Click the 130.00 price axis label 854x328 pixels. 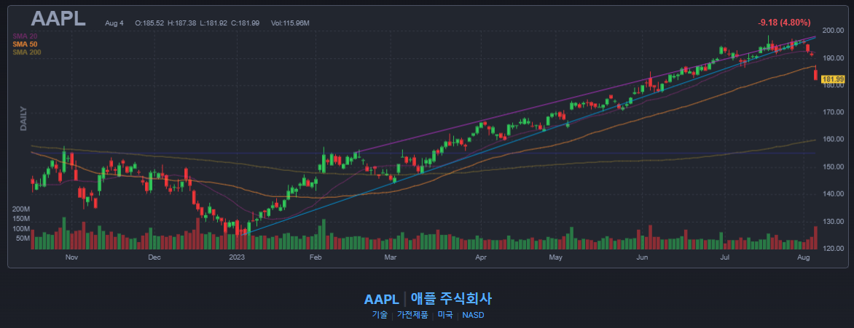832,222
